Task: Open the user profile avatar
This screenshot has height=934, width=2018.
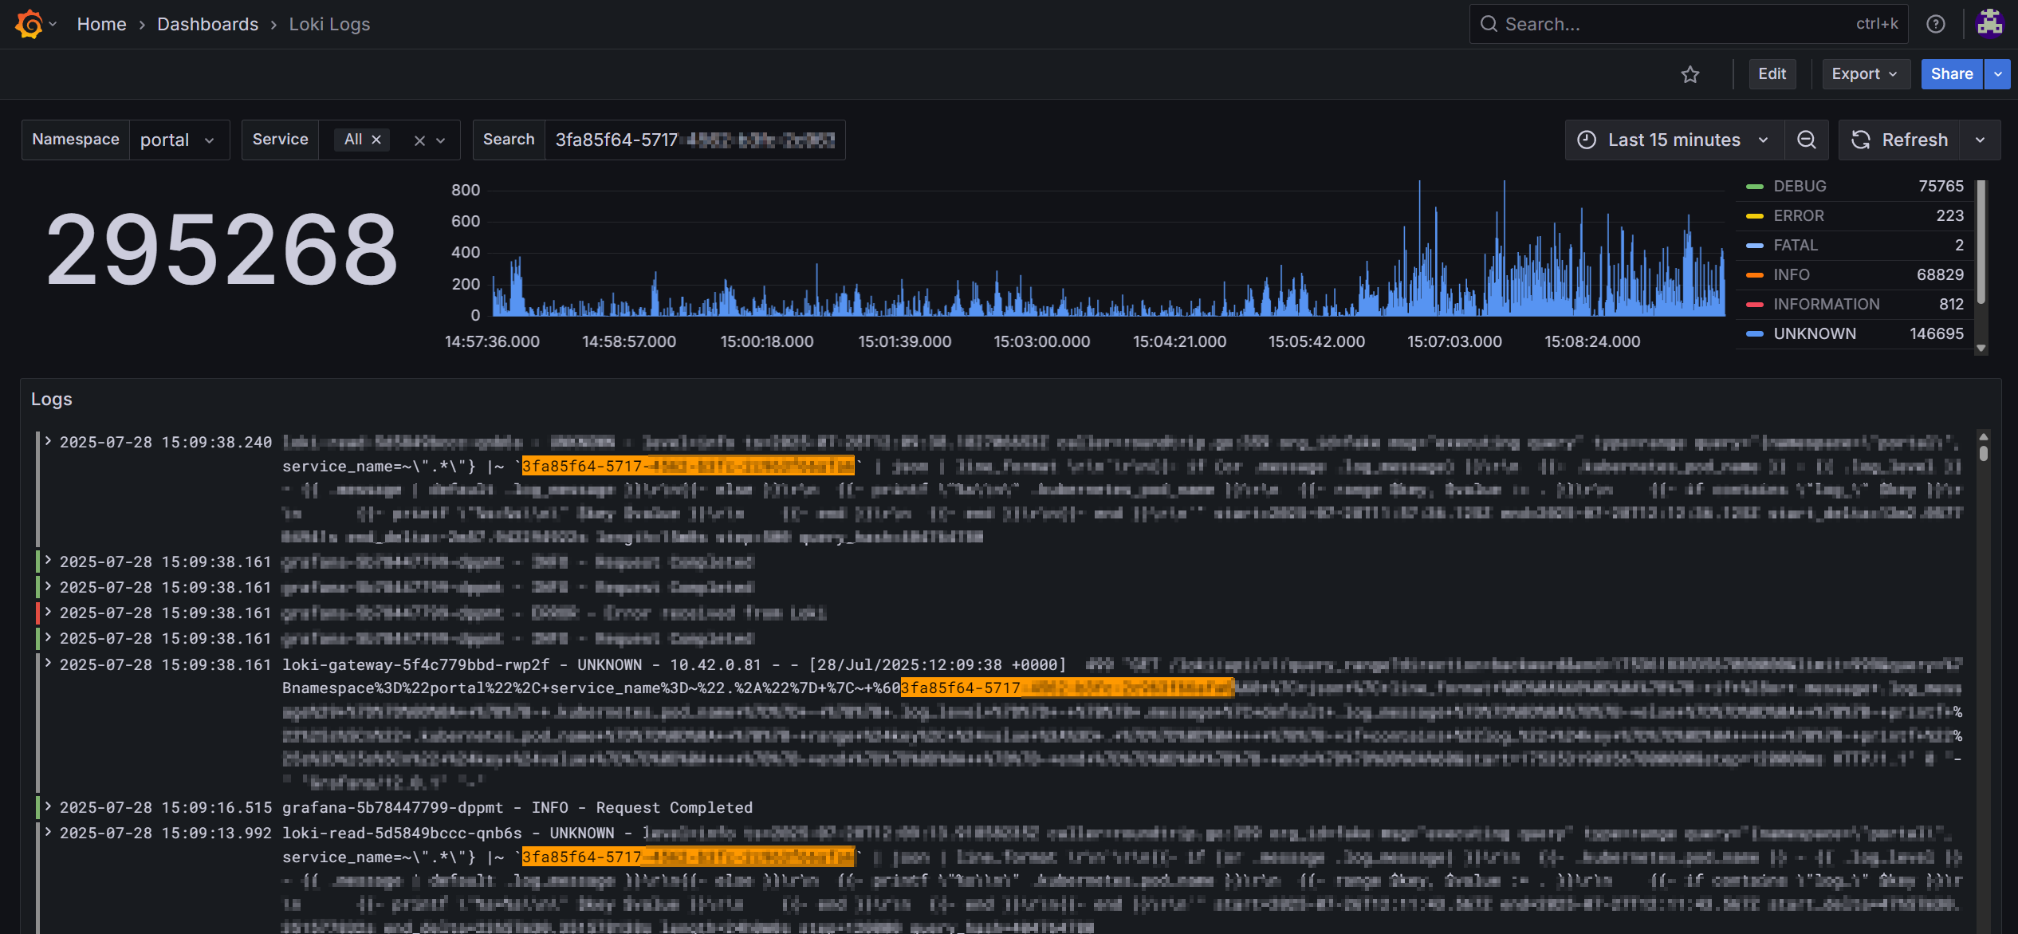Action: 1989,24
